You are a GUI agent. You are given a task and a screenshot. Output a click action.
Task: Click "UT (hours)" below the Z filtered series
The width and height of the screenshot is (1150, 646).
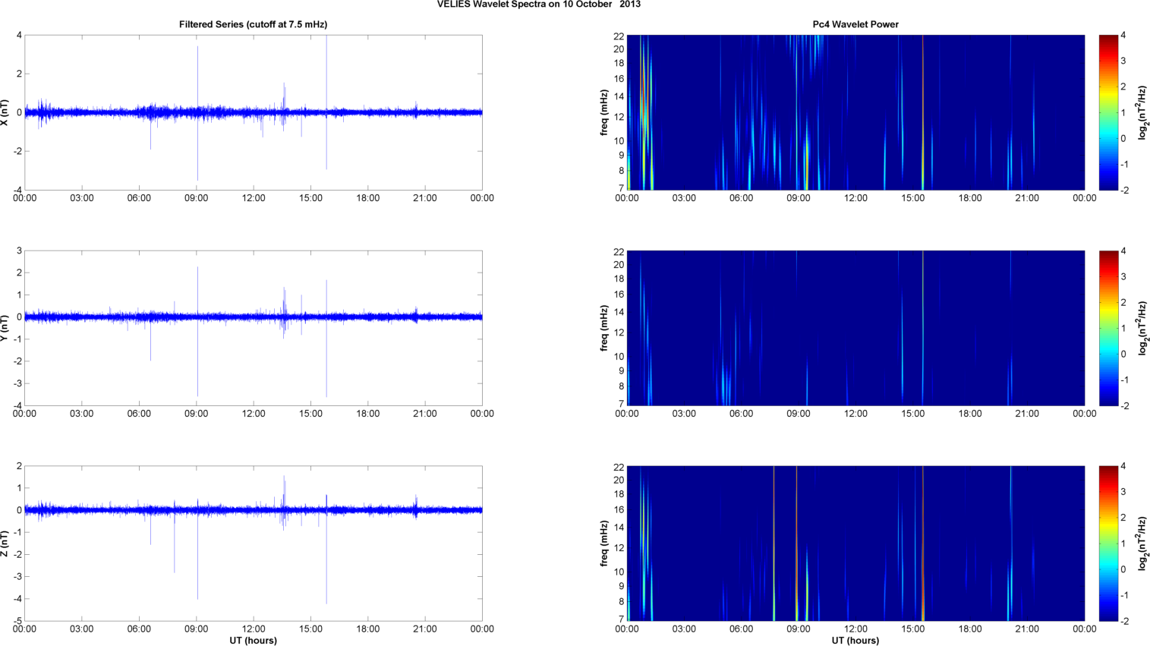pos(254,641)
